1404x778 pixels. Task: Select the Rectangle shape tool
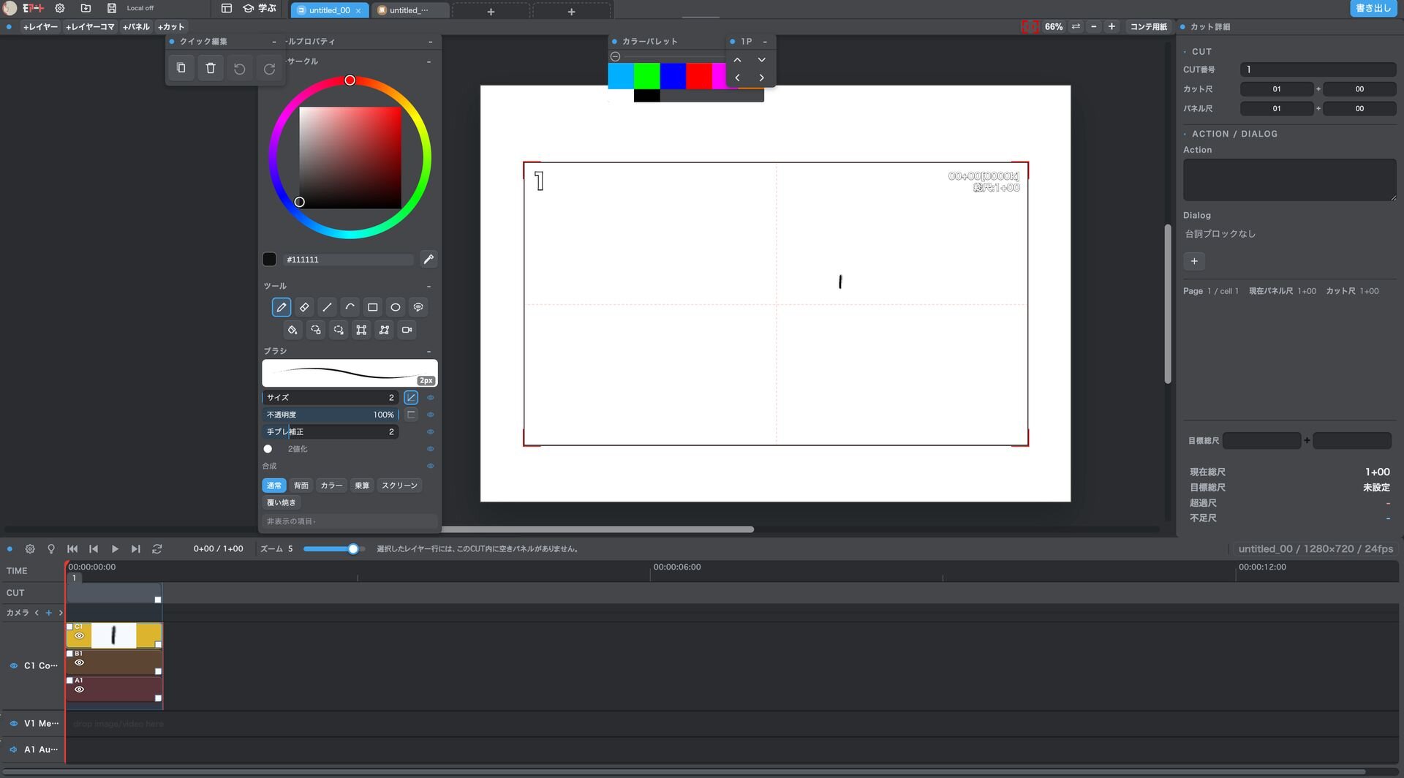coord(372,307)
